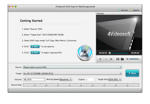Click the Getting Started heading
150x104 pixels.
click(x=31, y=21)
